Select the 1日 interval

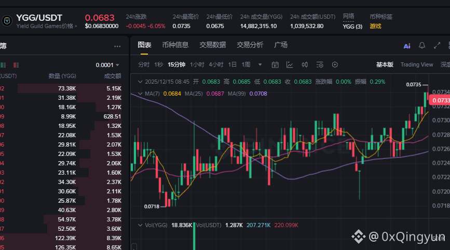(232, 64)
